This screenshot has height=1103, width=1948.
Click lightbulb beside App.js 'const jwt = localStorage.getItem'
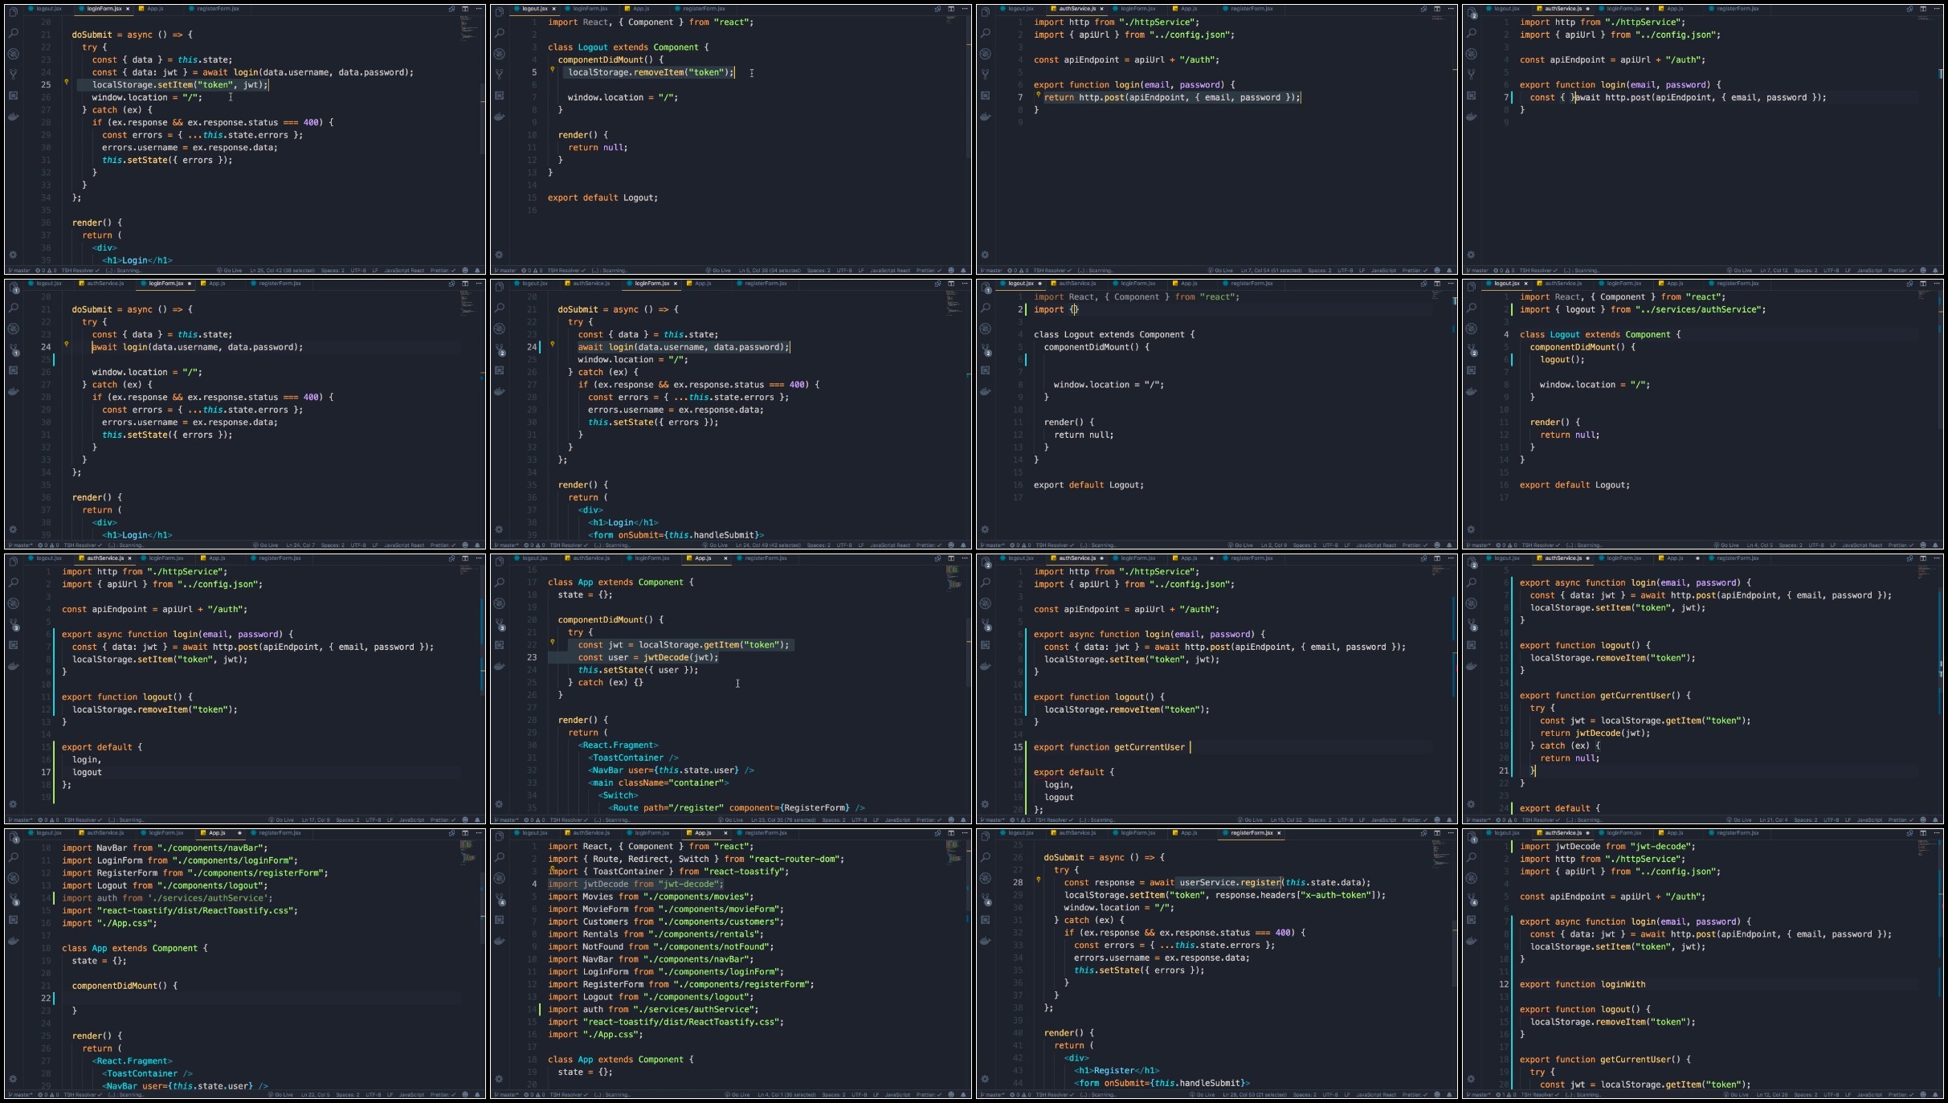click(553, 642)
